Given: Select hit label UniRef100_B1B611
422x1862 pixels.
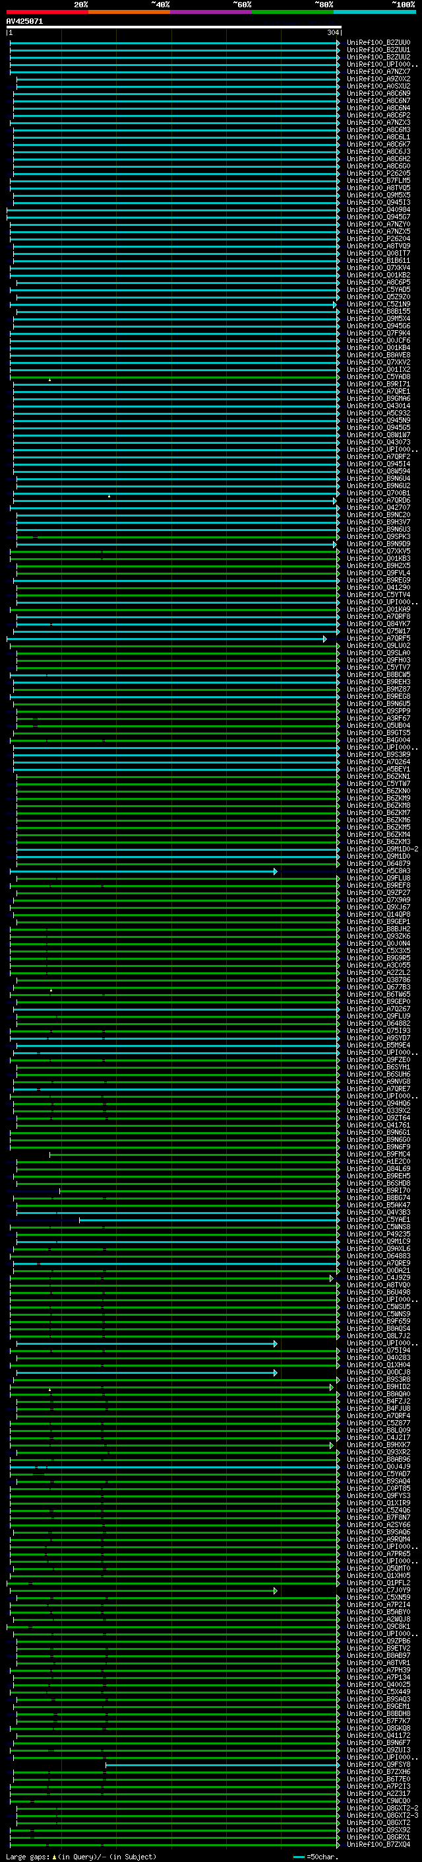Looking at the screenshot, I should point(378,260).
